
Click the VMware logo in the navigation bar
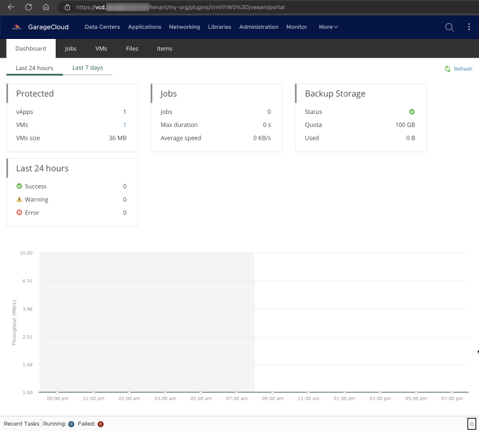16,27
